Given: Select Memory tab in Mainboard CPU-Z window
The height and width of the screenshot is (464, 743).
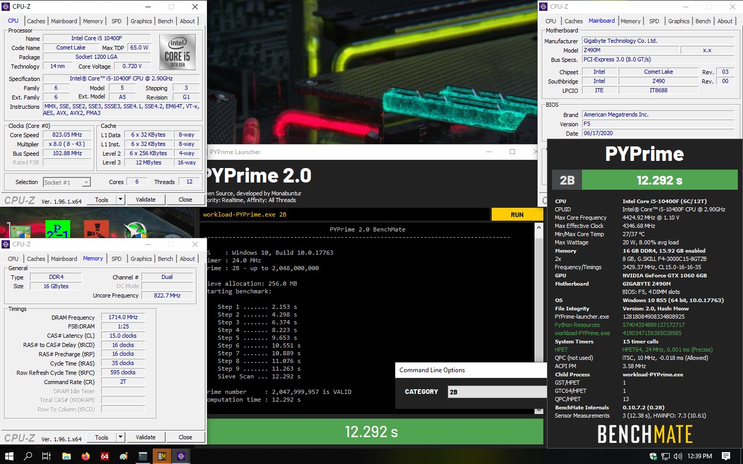Looking at the screenshot, I should pos(631,21).
